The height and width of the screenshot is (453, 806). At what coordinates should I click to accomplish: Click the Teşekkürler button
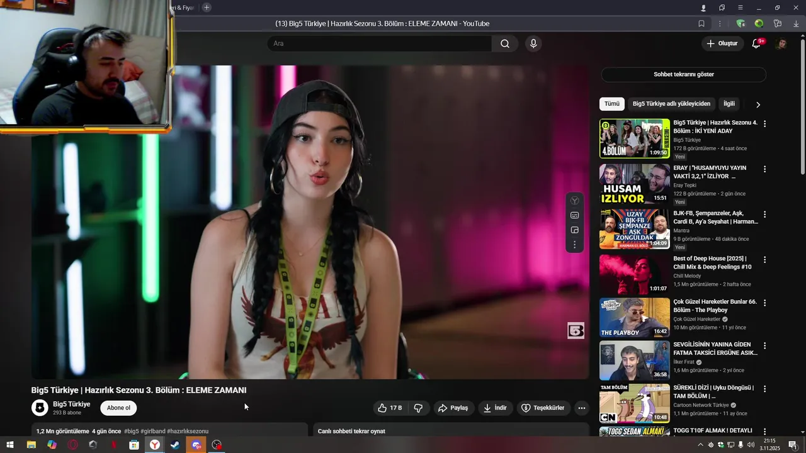coord(543,408)
